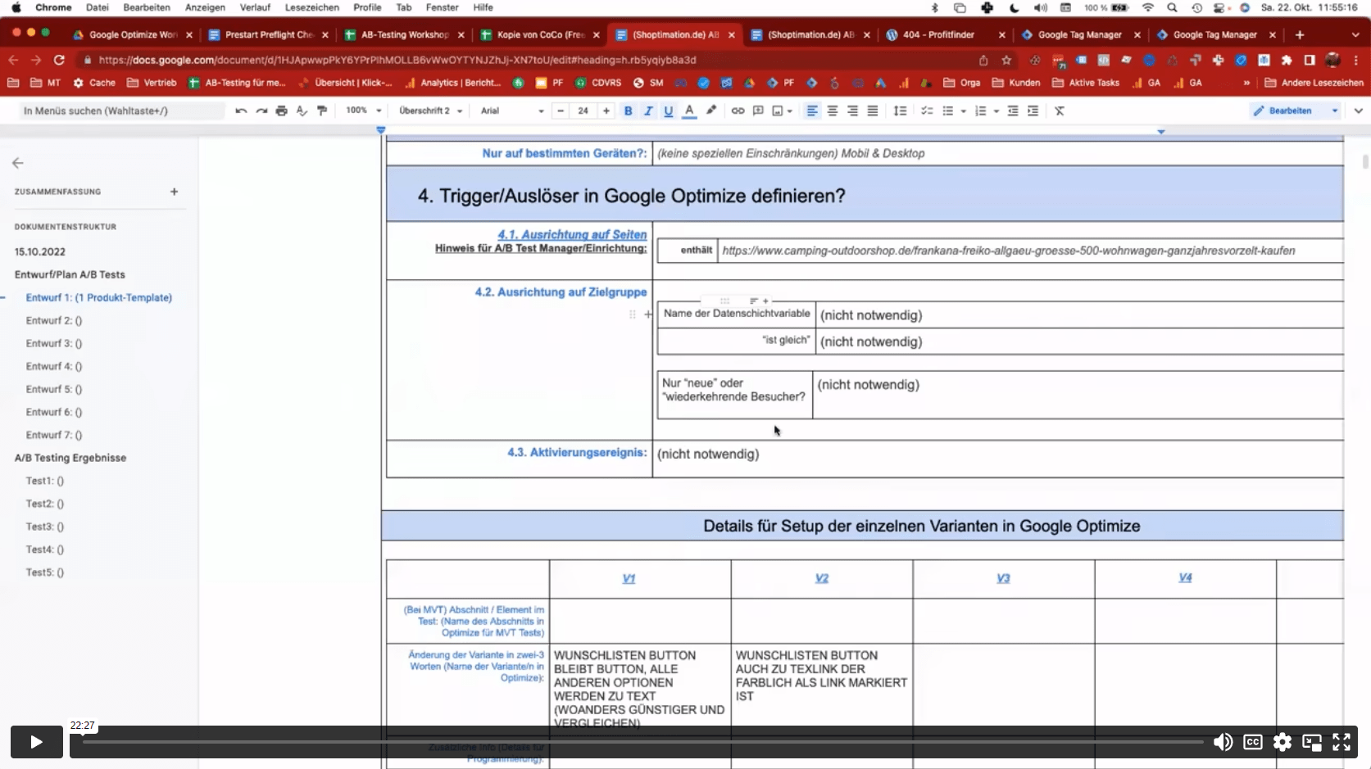Viewport: 1371px width, 769px height.
Task: Open video settings gear icon
Action: pyautogui.click(x=1282, y=742)
